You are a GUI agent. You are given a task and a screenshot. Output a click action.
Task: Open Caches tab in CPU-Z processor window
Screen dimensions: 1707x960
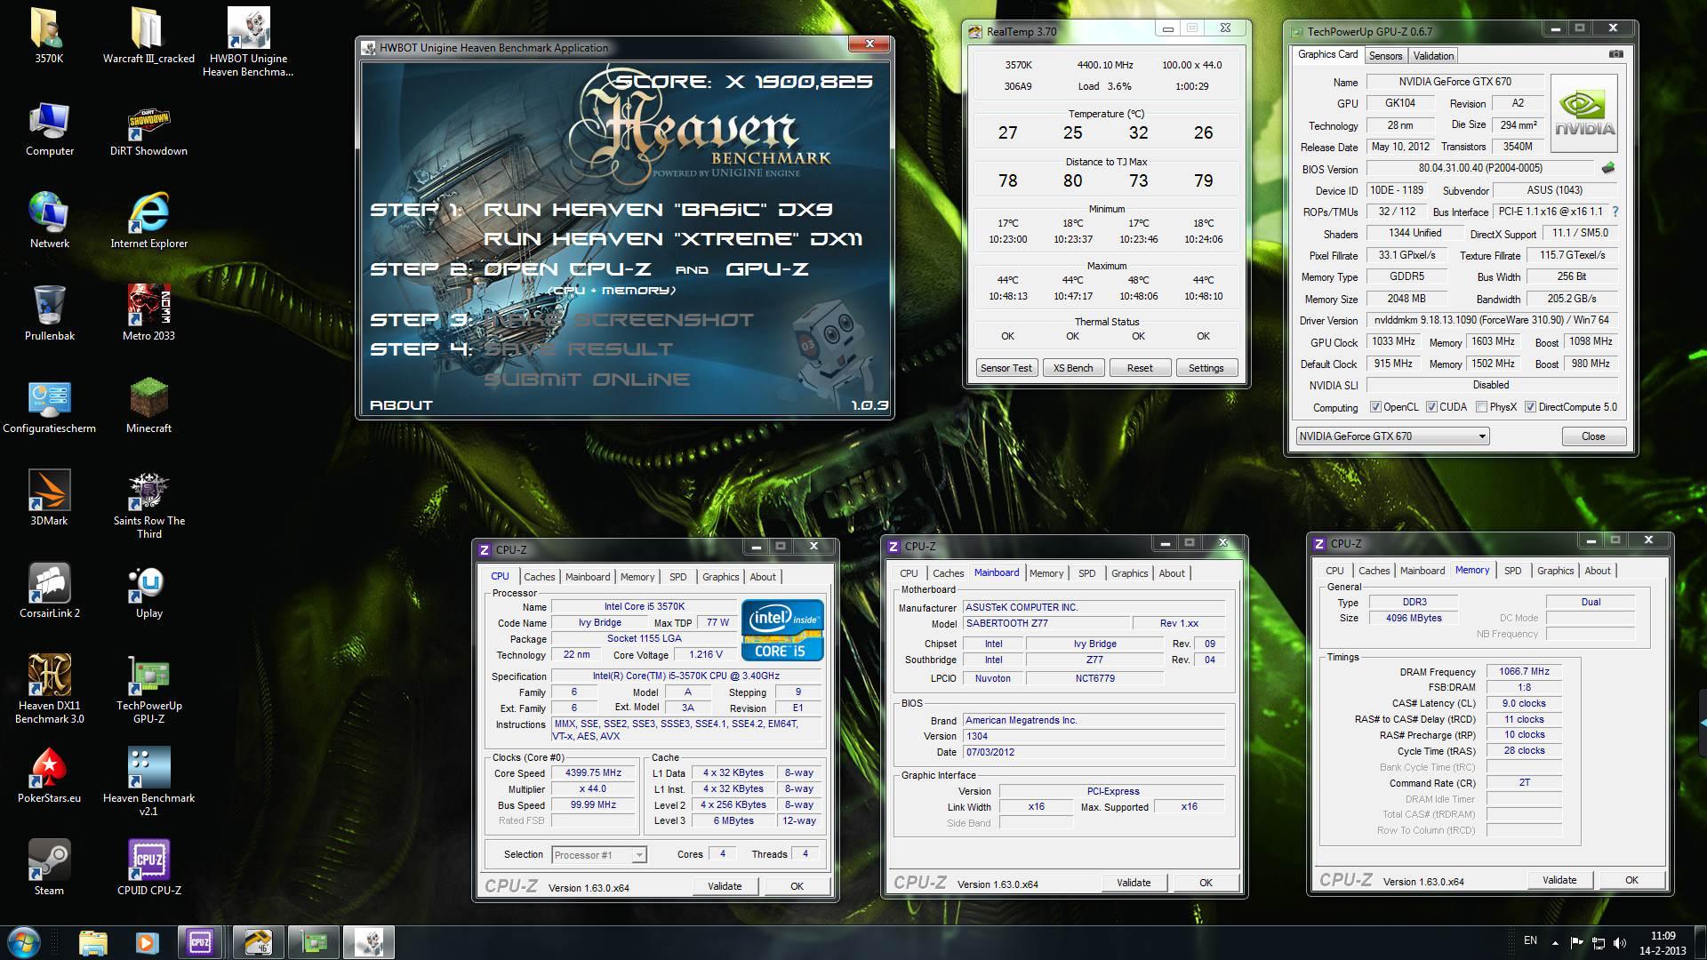click(539, 577)
